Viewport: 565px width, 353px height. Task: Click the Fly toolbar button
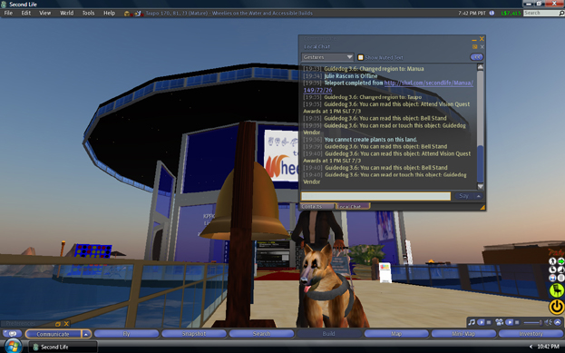126,334
